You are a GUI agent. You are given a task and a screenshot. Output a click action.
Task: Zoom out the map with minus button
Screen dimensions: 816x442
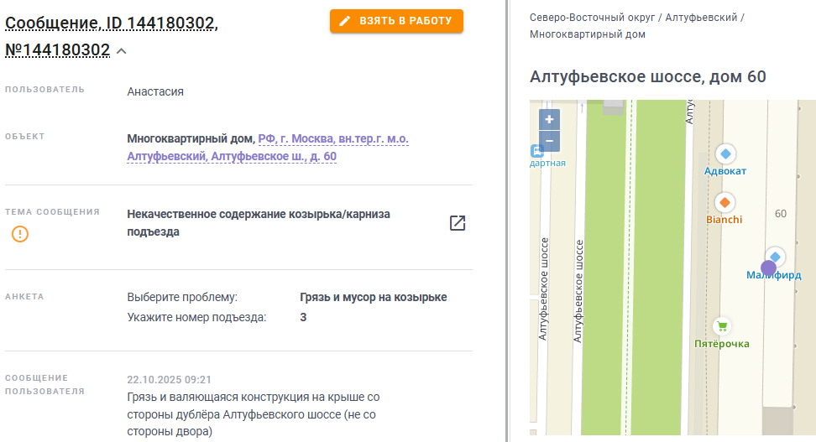(549, 142)
